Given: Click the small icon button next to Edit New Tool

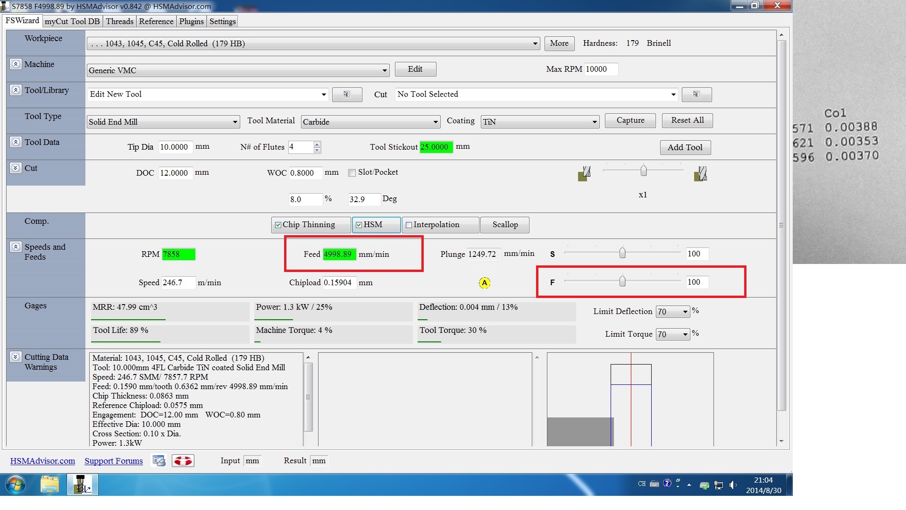Looking at the screenshot, I should point(347,94).
